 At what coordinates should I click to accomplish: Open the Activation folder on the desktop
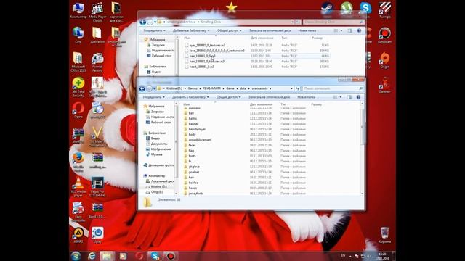click(97, 36)
